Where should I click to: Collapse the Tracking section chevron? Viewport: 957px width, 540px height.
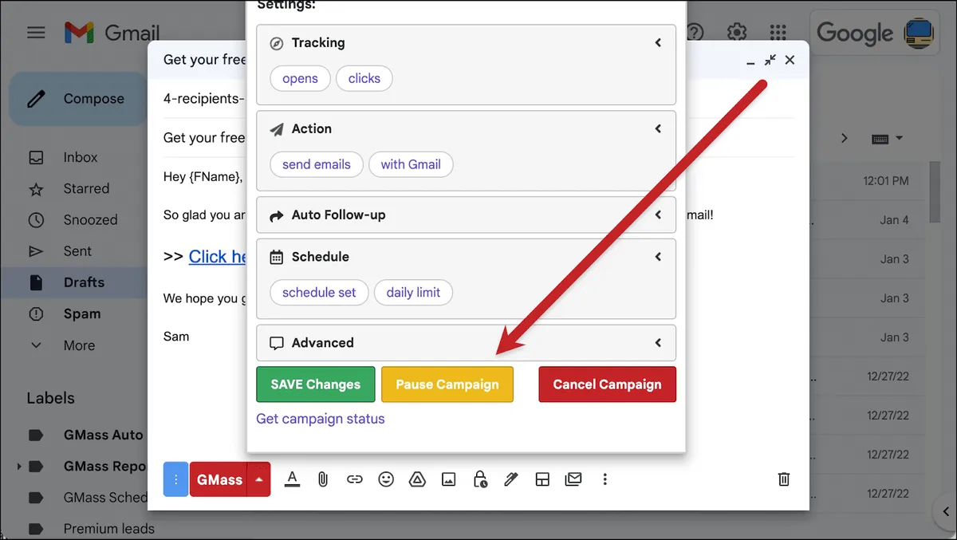pos(658,42)
